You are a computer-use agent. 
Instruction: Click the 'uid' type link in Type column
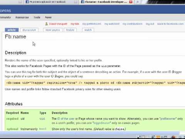42,119
